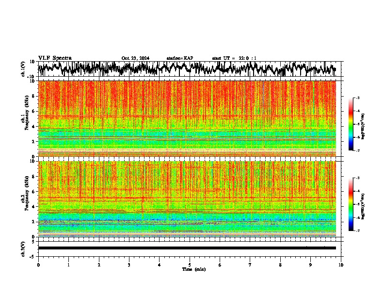
Task: Click time axis tick label "3"
Action: [x=129, y=265]
